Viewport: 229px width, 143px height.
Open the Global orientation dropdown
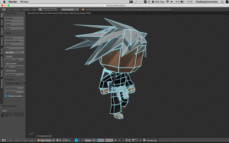coord(90,140)
